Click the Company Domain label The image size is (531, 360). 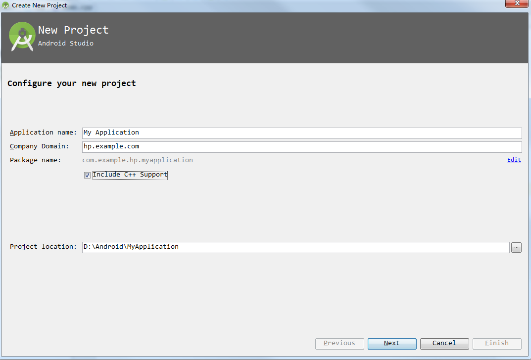[x=39, y=146]
